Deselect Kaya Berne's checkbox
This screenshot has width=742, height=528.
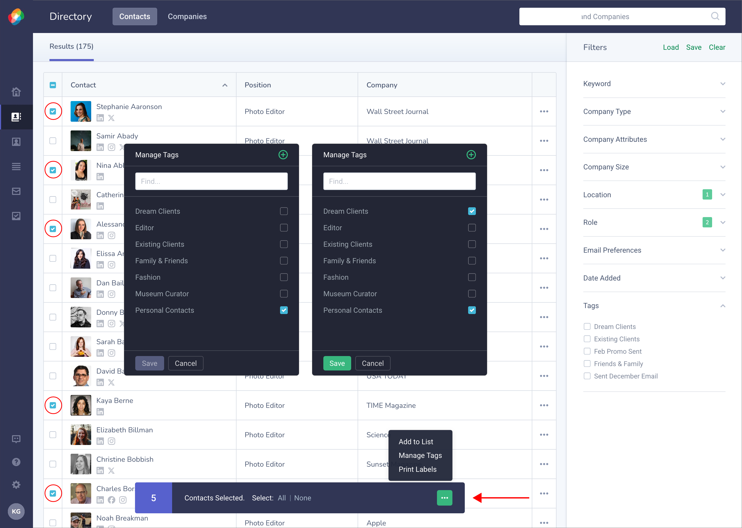[53, 406]
